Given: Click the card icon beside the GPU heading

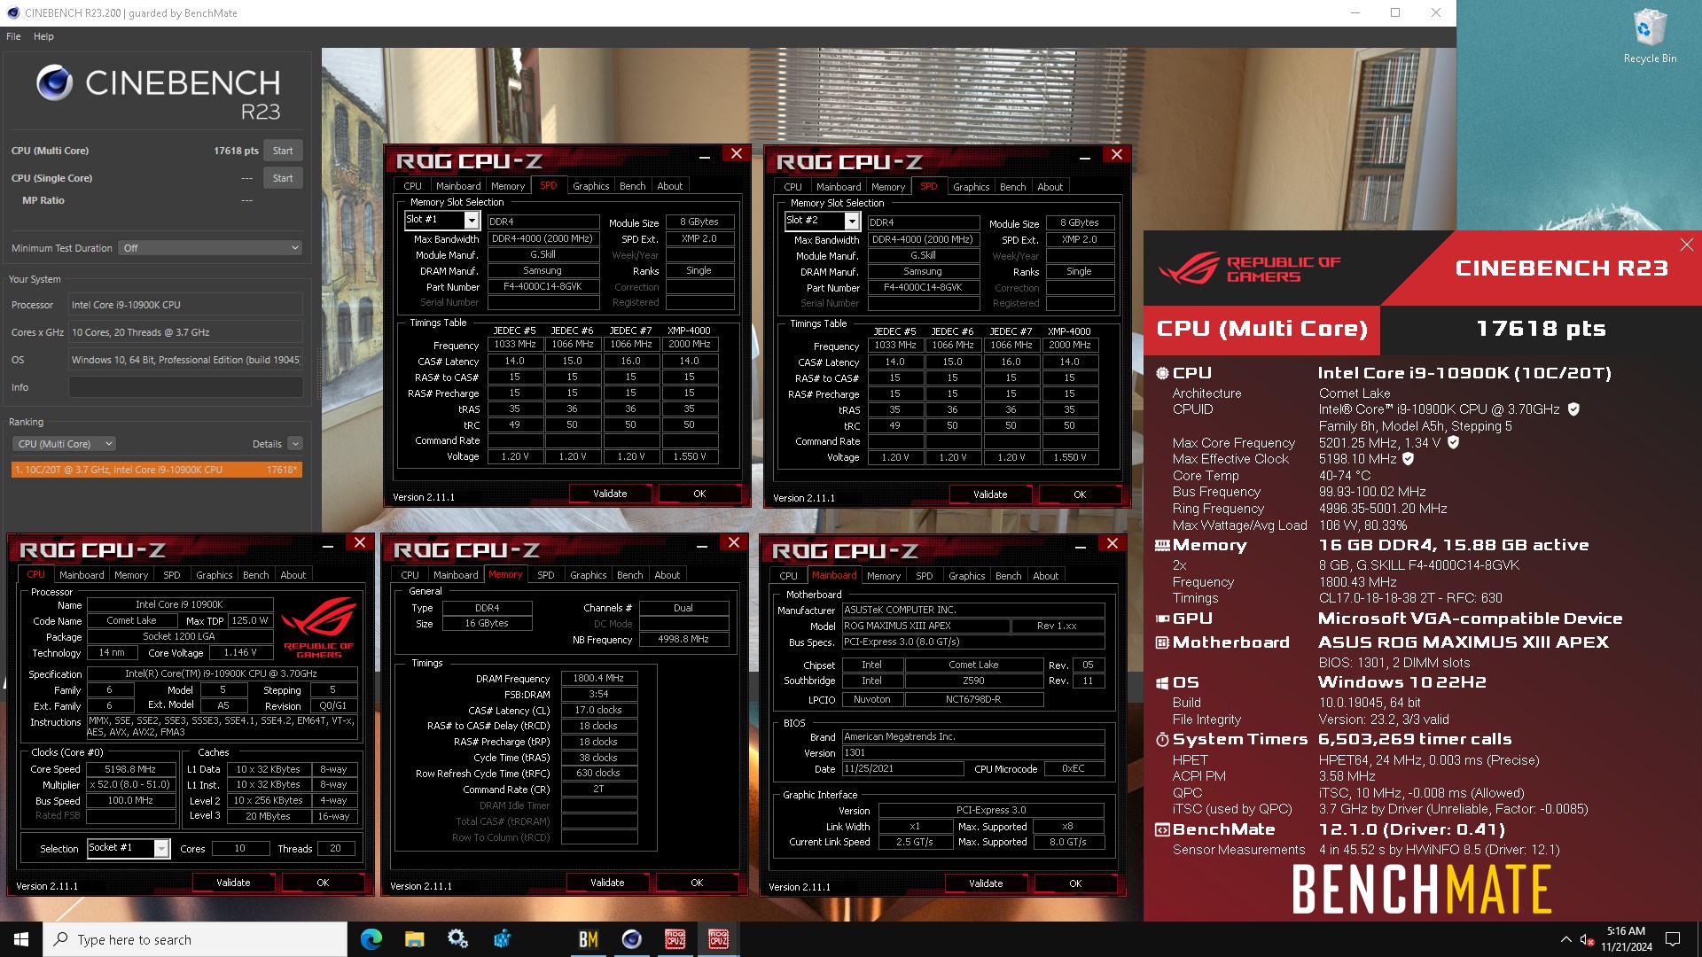Looking at the screenshot, I should tap(1162, 619).
